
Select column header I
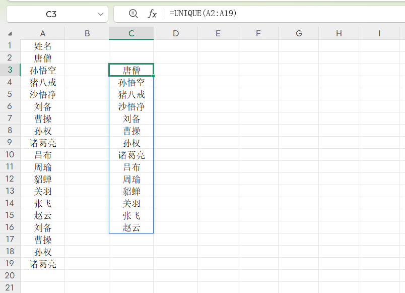click(x=379, y=34)
